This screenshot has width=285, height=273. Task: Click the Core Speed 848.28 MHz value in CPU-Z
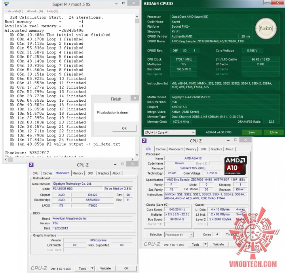coord(177,209)
